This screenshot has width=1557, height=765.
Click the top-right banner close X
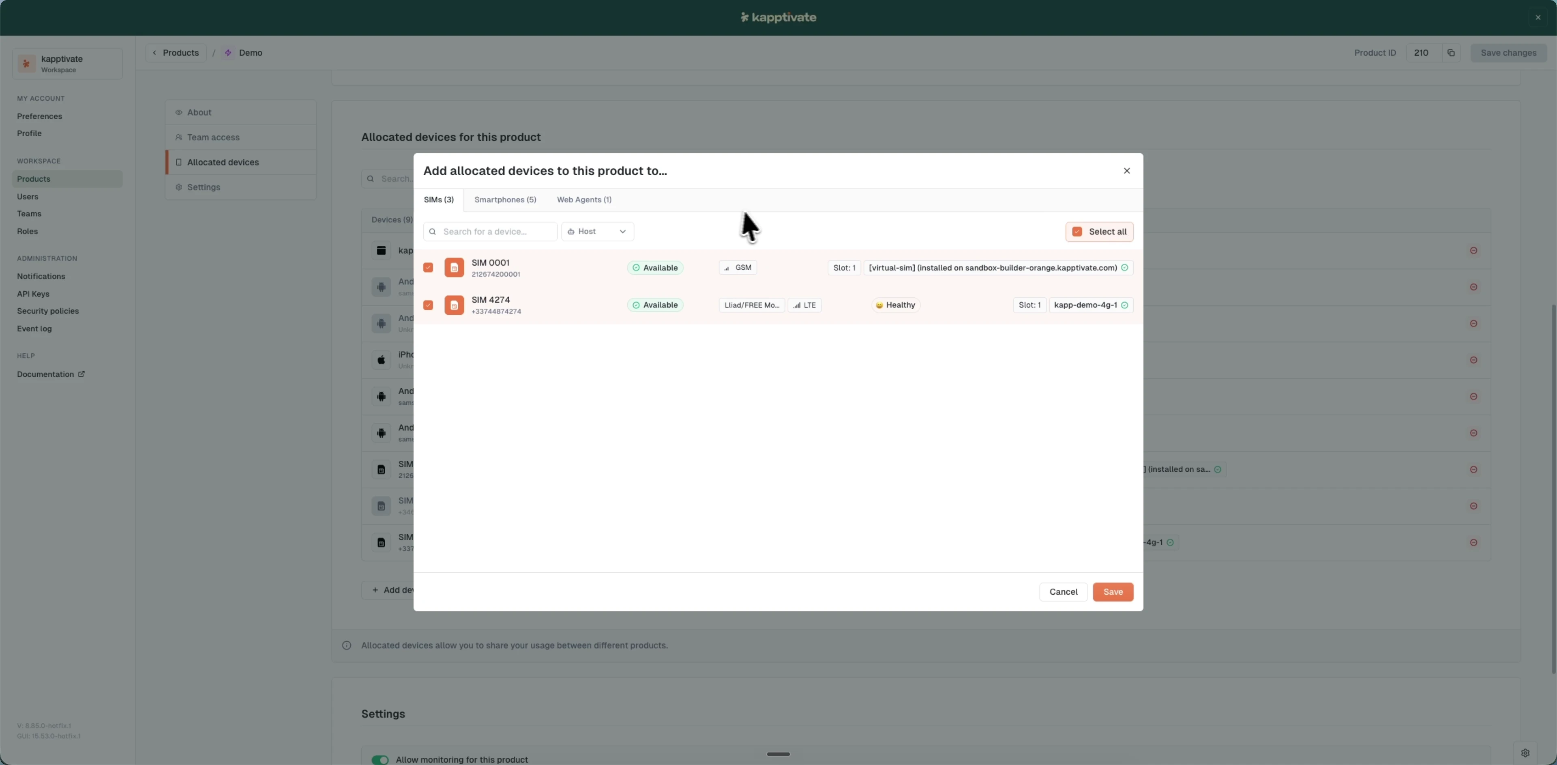coord(1538,17)
